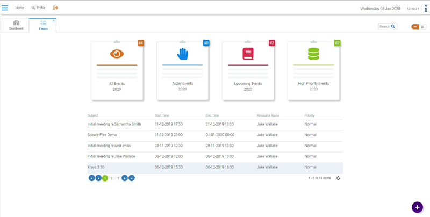Click the red book icon

tap(248, 54)
